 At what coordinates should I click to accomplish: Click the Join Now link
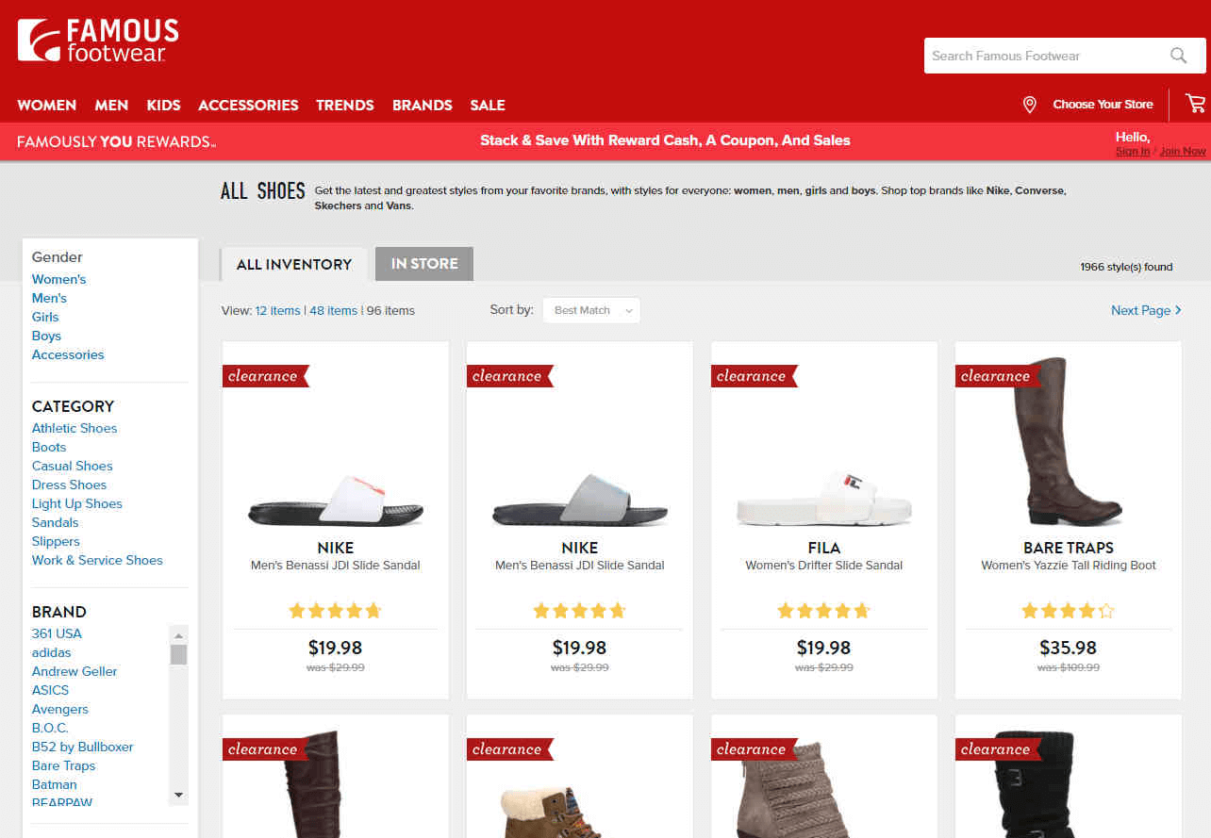click(1183, 151)
